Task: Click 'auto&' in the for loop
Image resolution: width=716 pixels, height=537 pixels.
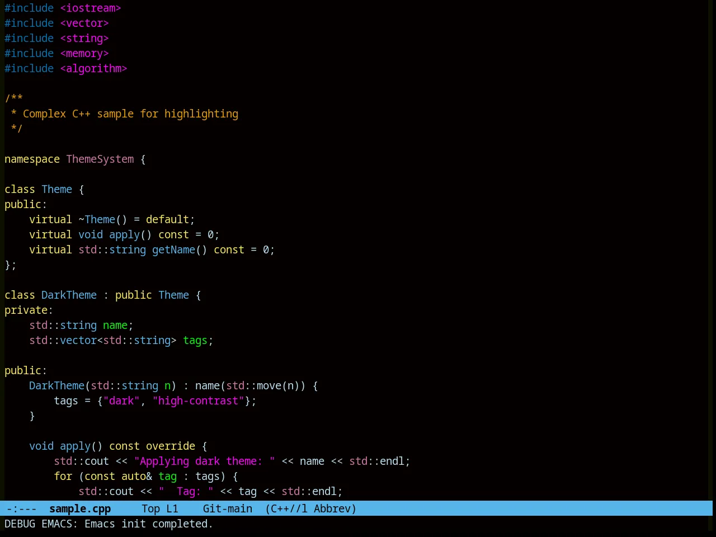Action: pyautogui.click(x=136, y=476)
